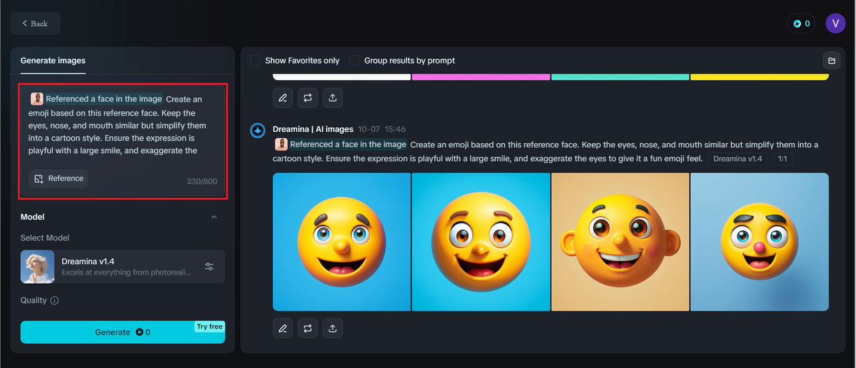Enable Show Favorites only checkbox
Image resolution: width=856 pixels, height=368 pixels.
(255, 60)
